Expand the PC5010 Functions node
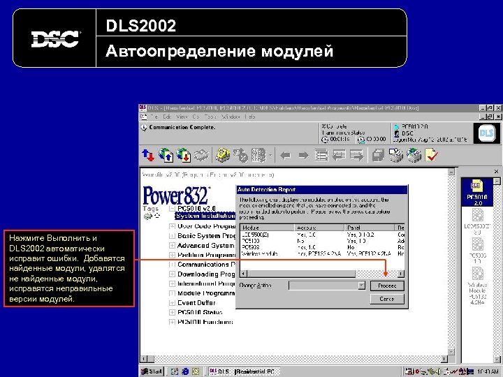 [x=172, y=322]
